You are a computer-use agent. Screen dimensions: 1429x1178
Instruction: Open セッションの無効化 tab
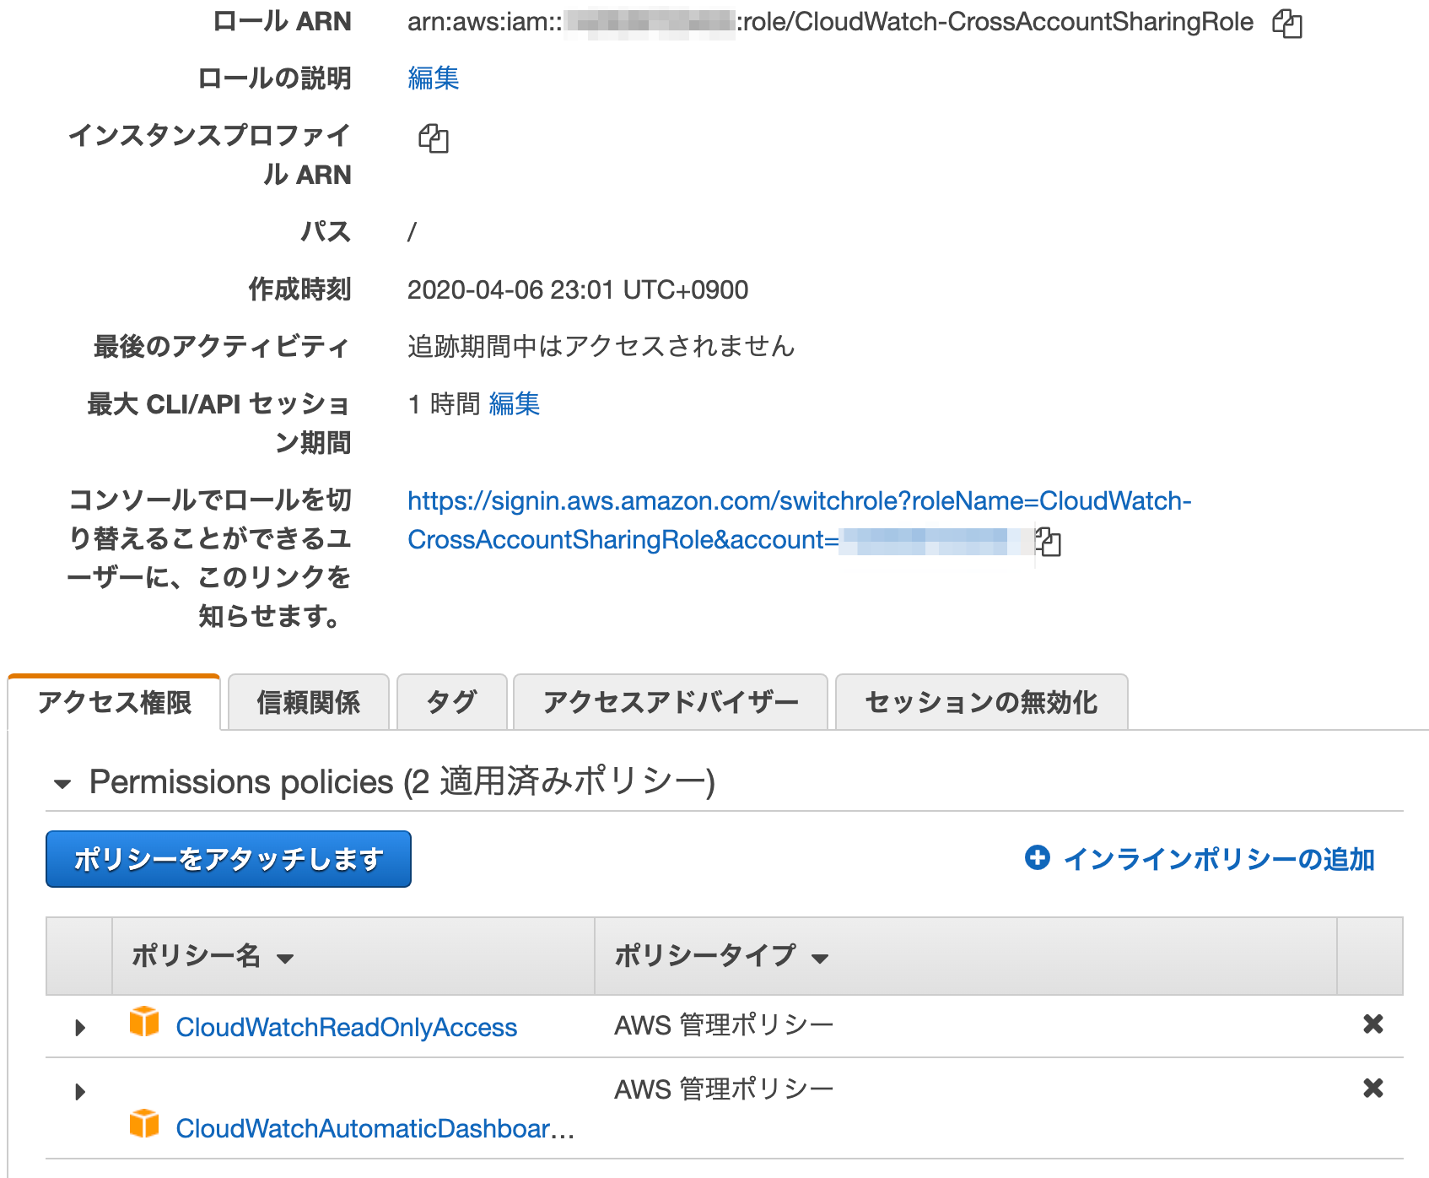[982, 702]
